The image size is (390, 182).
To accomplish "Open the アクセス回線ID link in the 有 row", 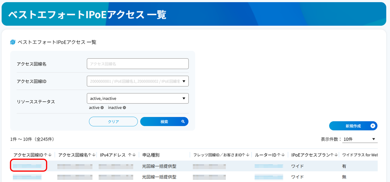I will (x=27, y=166).
